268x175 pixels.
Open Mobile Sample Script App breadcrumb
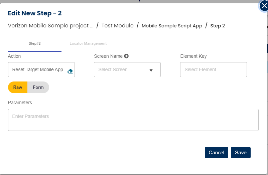click(x=172, y=26)
